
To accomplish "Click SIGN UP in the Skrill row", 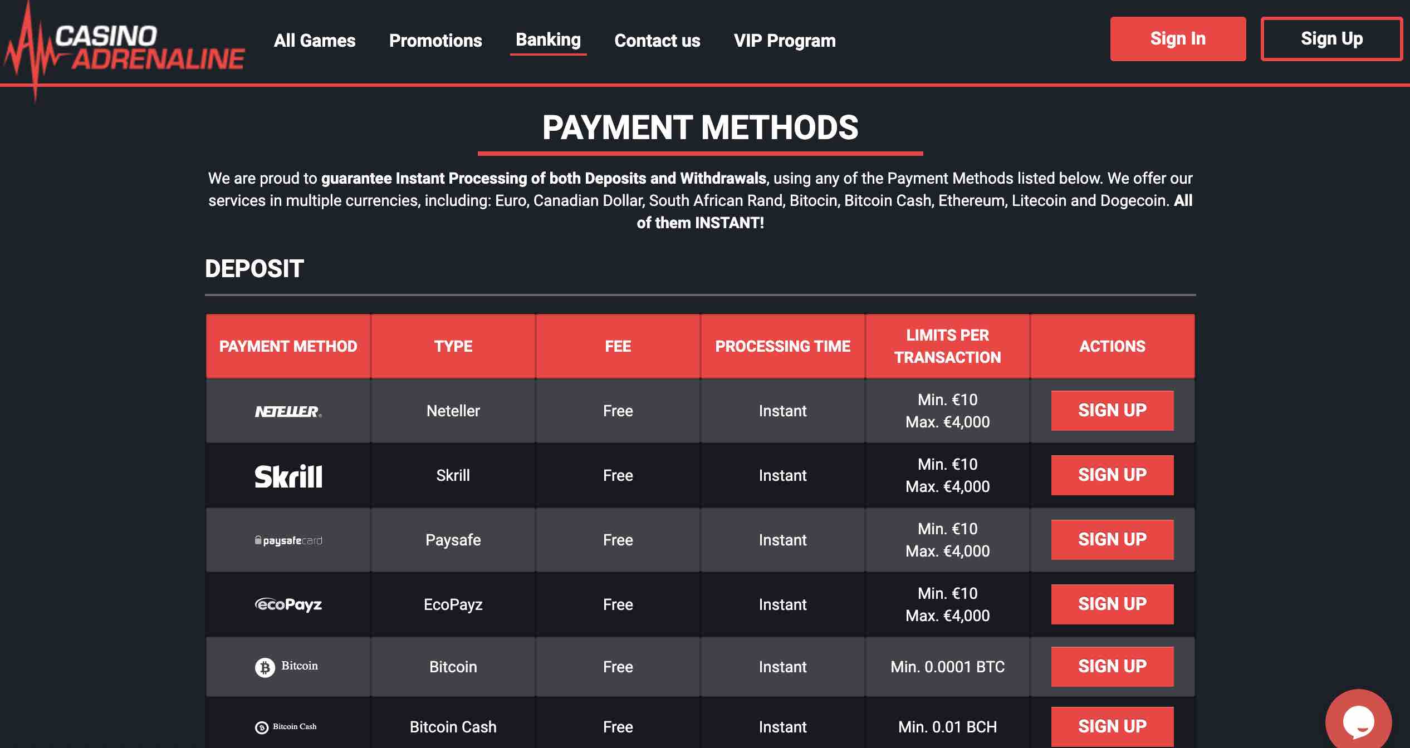I will [1112, 475].
